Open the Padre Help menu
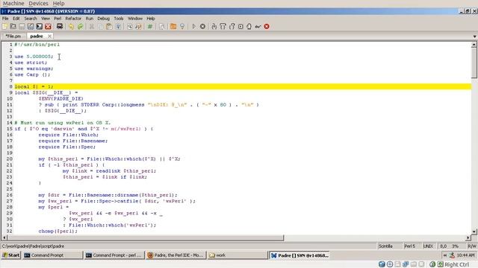478x268 pixels. click(151, 18)
